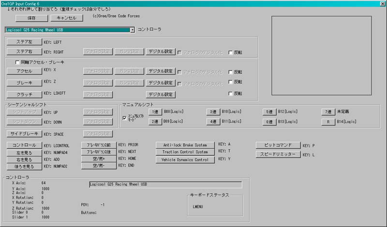387x227 pixels.
Task: Assign the ステア右 steering right button
Action: coord(24,52)
